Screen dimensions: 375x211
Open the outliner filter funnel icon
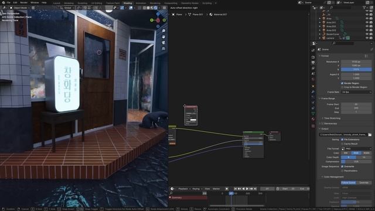tap(364, 8)
